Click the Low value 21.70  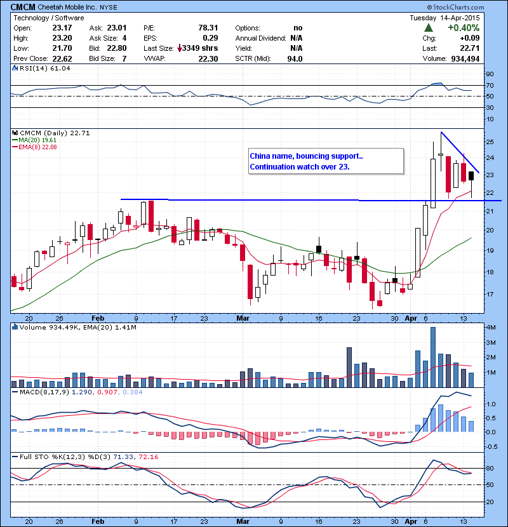(62, 48)
